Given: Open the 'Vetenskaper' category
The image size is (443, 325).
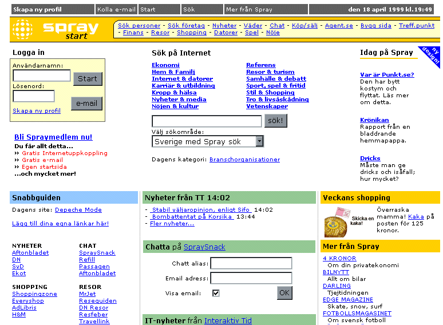Looking at the screenshot, I should [x=267, y=106].
